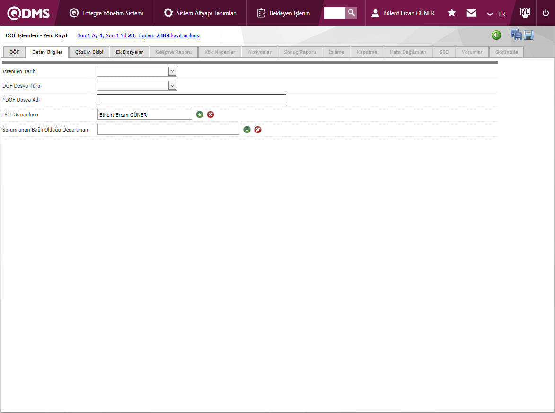This screenshot has width=555, height=413.
Task: Click the Görüntüle tab
Action: pyautogui.click(x=507, y=52)
